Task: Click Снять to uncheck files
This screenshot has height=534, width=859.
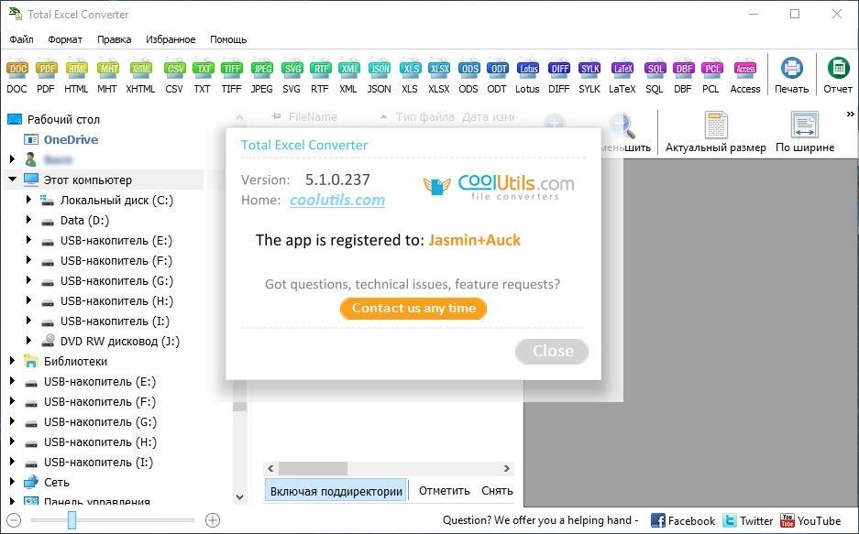Action: click(x=497, y=491)
